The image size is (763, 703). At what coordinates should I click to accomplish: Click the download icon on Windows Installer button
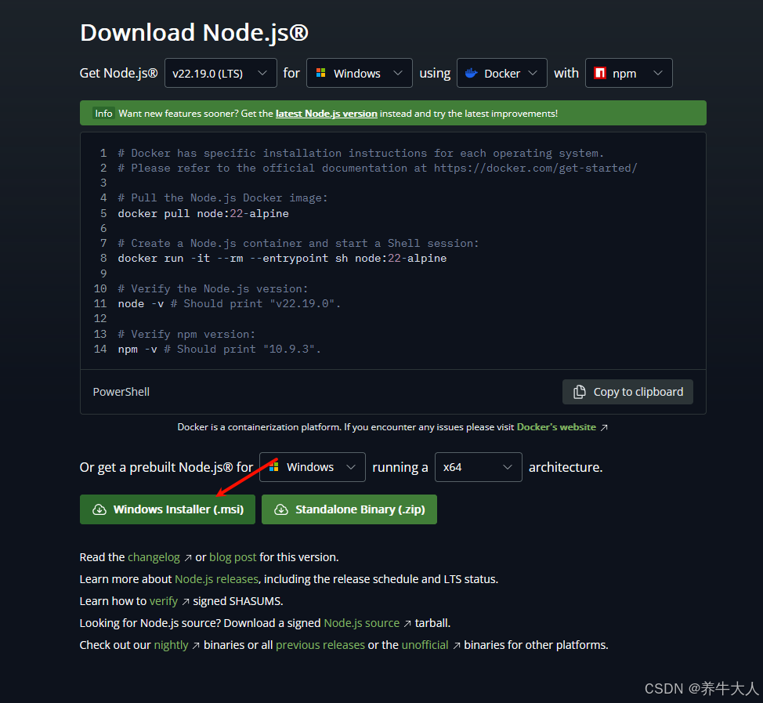99,509
